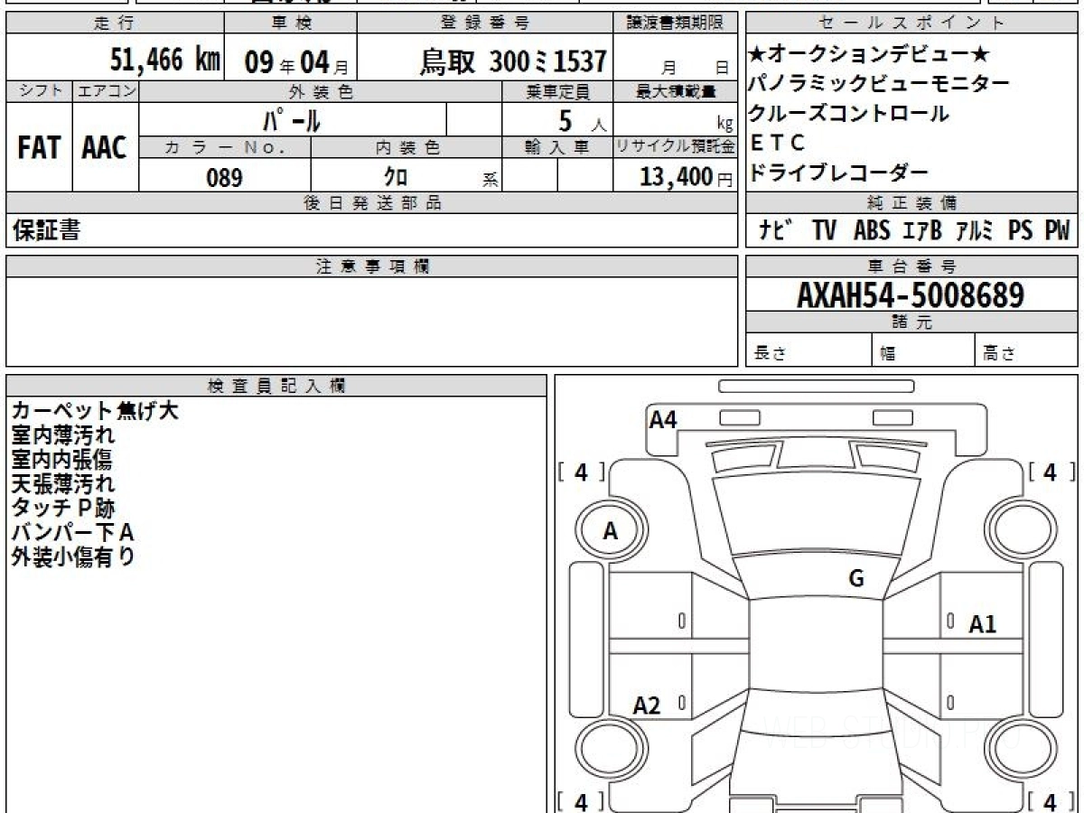The image size is (1084, 813).
Task: Click the registration number 鳥取 300ミ1537
Action: [513, 61]
